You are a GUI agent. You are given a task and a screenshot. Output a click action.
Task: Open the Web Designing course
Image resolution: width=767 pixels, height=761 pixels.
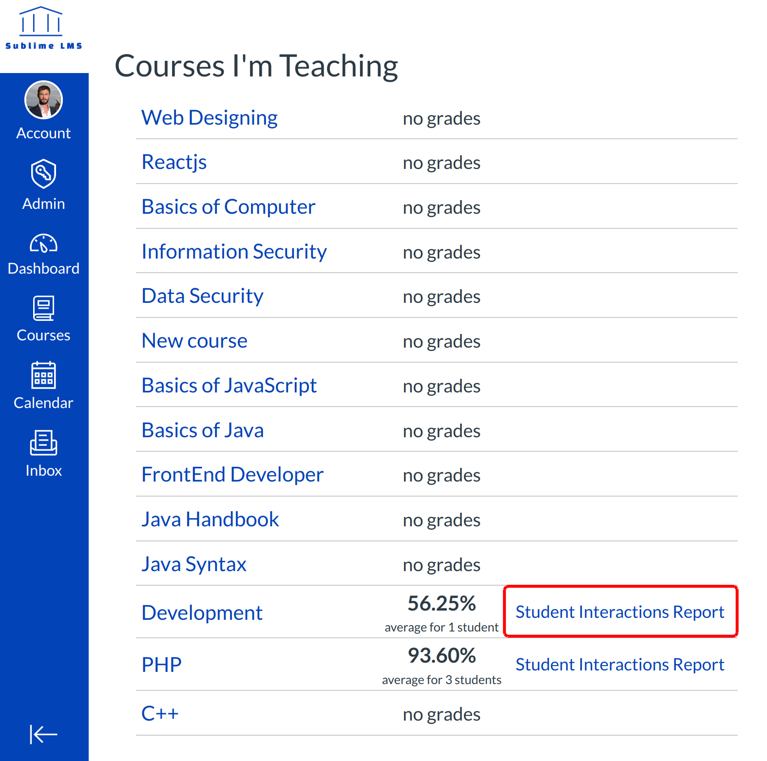click(209, 118)
